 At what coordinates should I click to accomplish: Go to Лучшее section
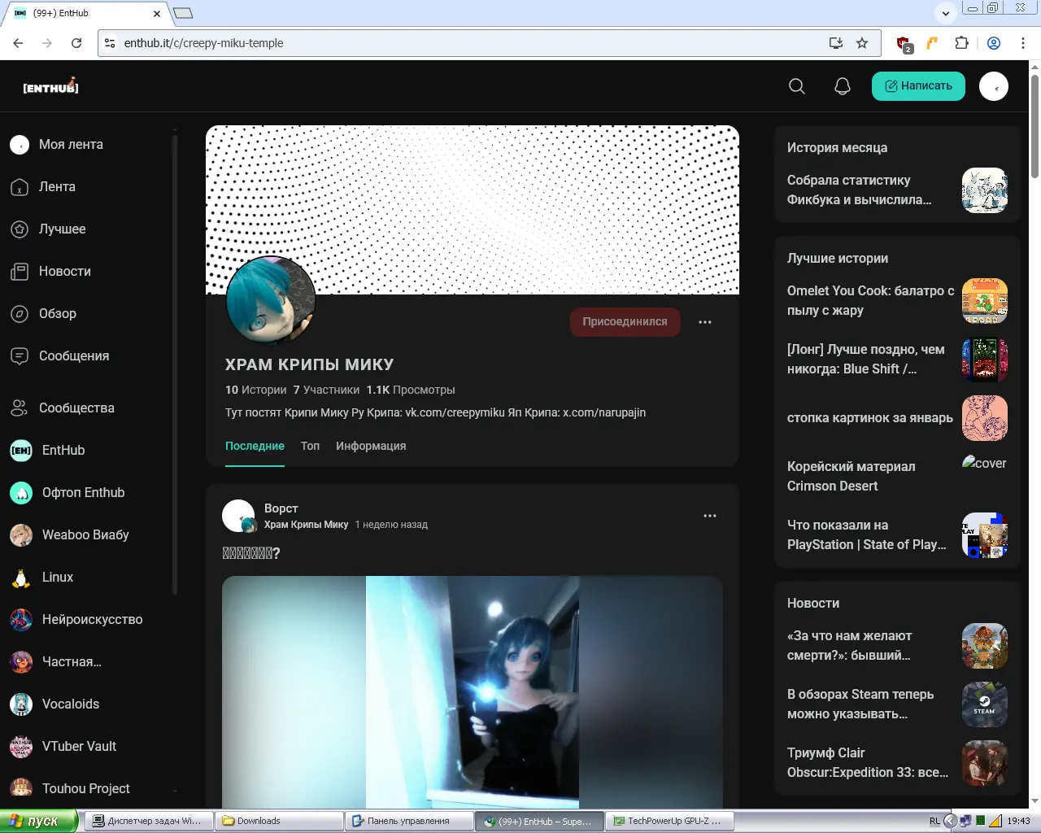tap(62, 229)
